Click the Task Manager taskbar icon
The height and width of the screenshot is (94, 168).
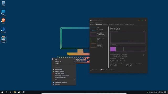coord(24,92)
